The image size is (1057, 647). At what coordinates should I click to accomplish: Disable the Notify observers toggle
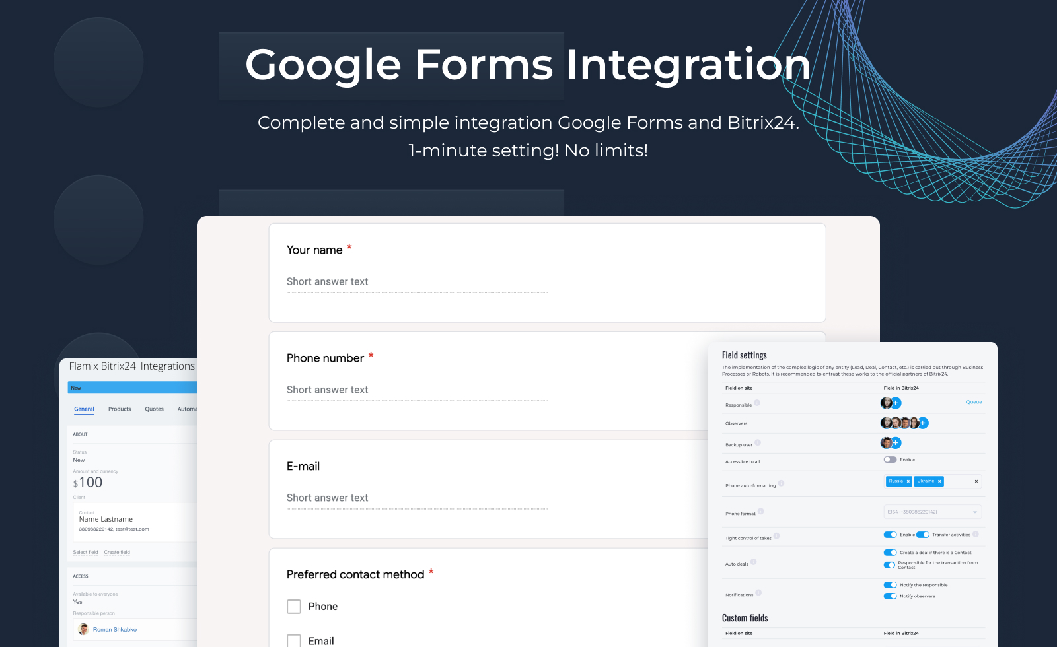[890, 596]
